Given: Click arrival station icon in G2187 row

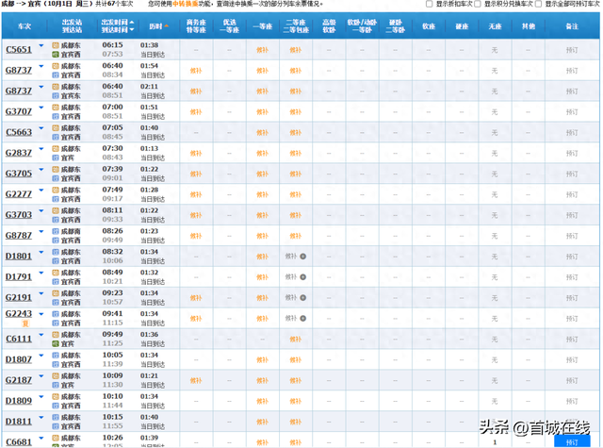Looking at the screenshot, I should click(x=56, y=385).
